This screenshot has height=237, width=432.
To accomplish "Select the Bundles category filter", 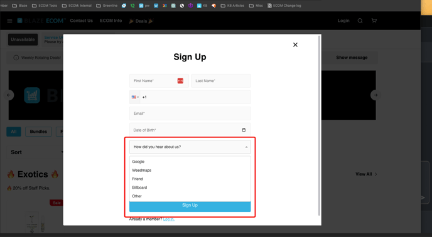I will click(x=38, y=132).
